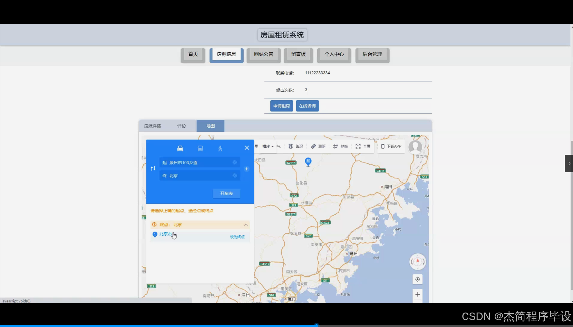Click the phone number 11122233334
The height and width of the screenshot is (327, 573).
pyautogui.click(x=318, y=73)
